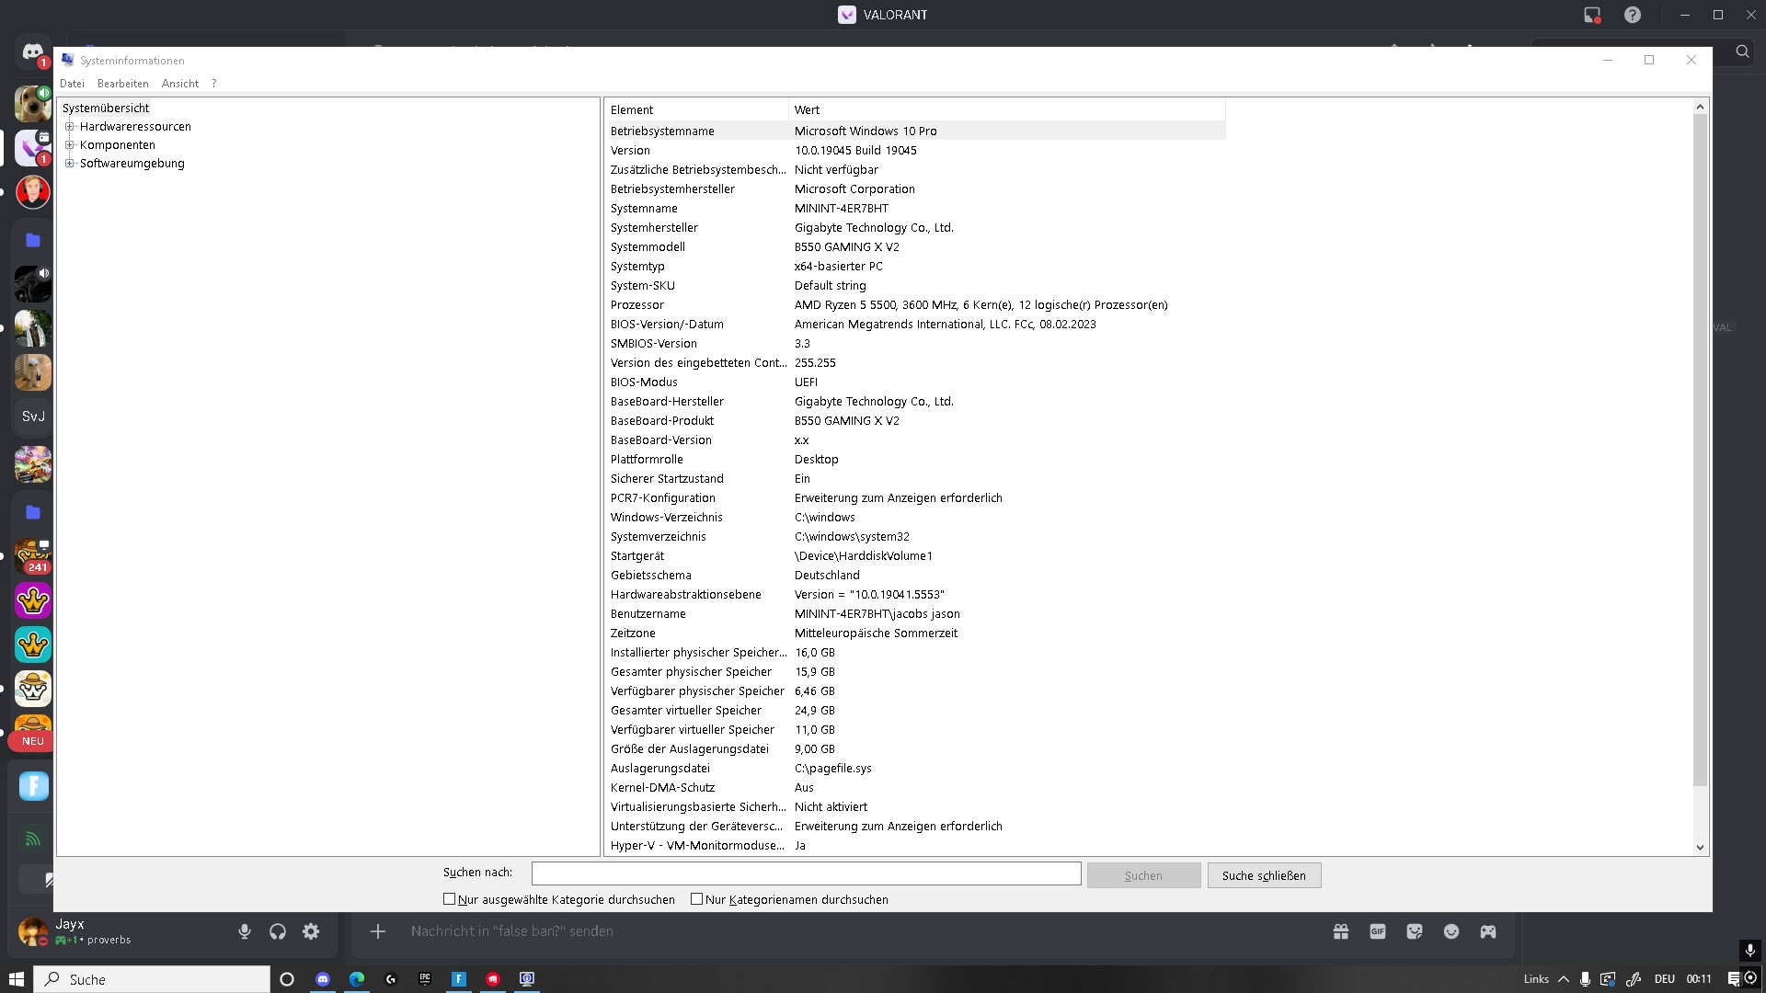Open the game controller apps icon
This screenshot has height=993, width=1766.
1488,931
